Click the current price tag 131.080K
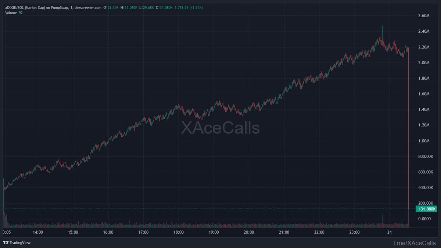The height and width of the screenshot is (248, 441). 426,209
